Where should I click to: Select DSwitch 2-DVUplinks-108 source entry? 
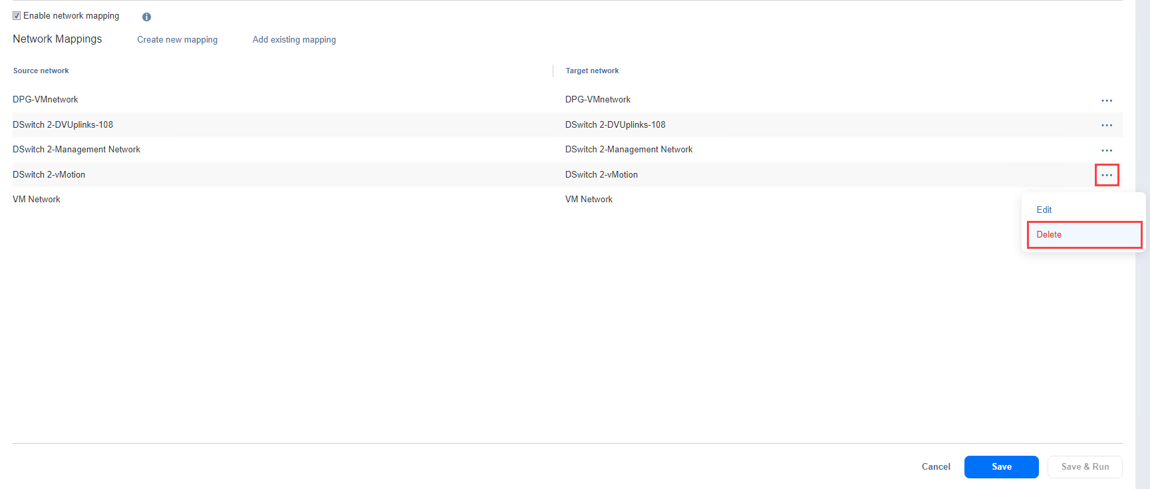pos(63,125)
